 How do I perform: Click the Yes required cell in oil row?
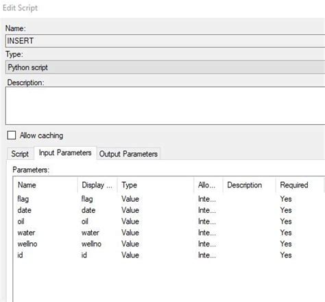pyautogui.click(x=286, y=221)
